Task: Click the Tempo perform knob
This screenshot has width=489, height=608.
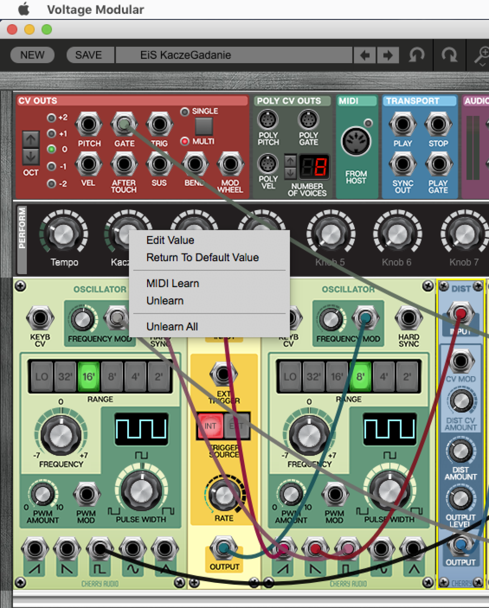Action: [x=64, y=234]
